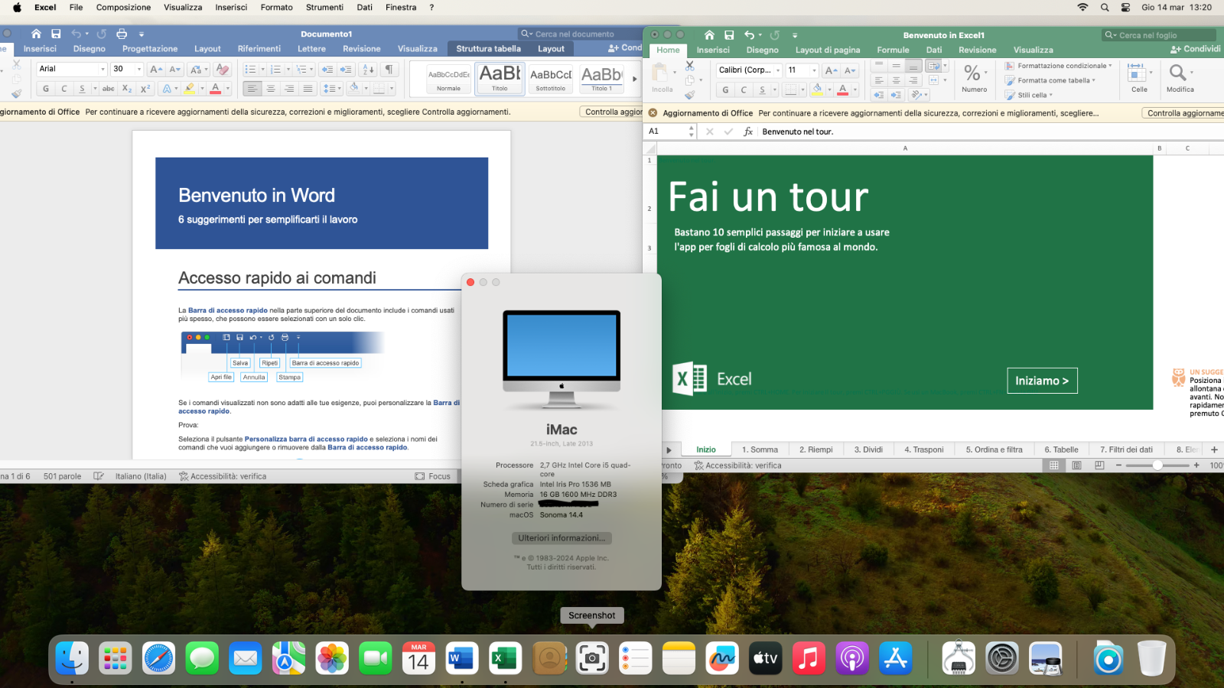The height and width of the screenshot is (688, 1224).
Task: Open Formattazione condizionale dropdown in Excel
Action: click(x=1058, y=66)
